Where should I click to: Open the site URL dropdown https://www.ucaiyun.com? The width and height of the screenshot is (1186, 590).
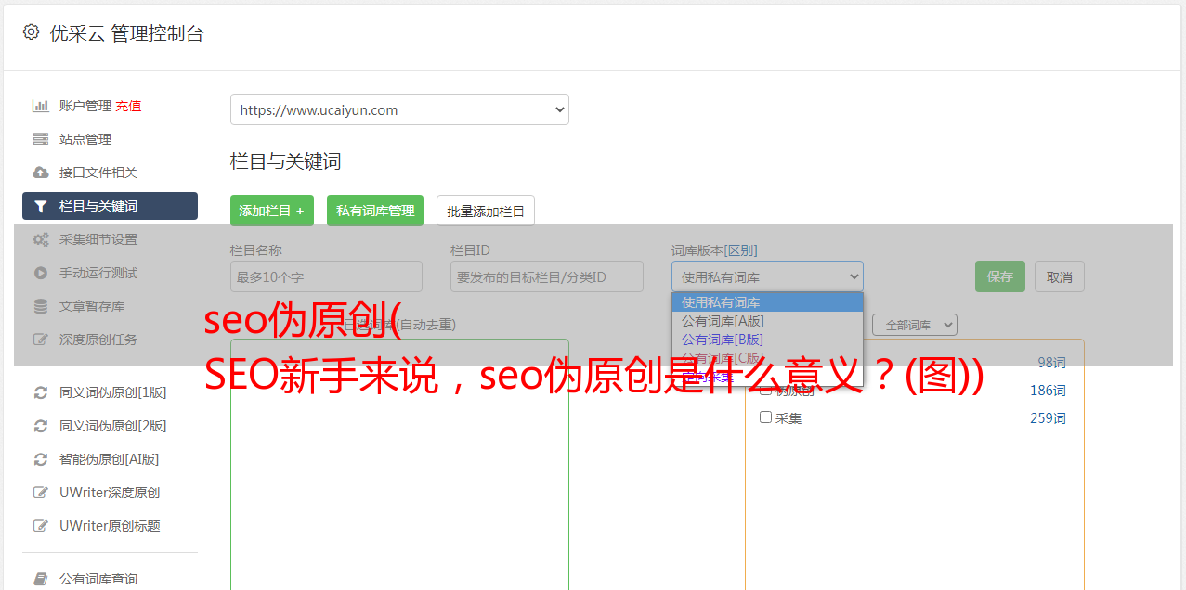[399, 109]
